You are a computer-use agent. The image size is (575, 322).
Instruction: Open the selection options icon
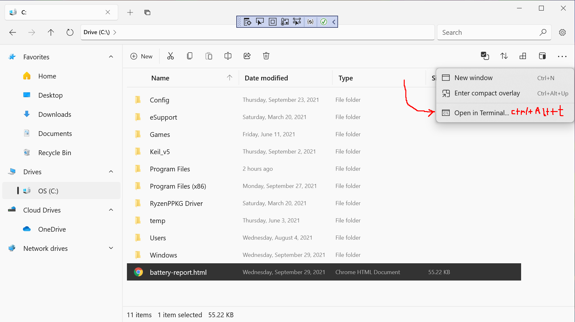(x=485, y=56)
